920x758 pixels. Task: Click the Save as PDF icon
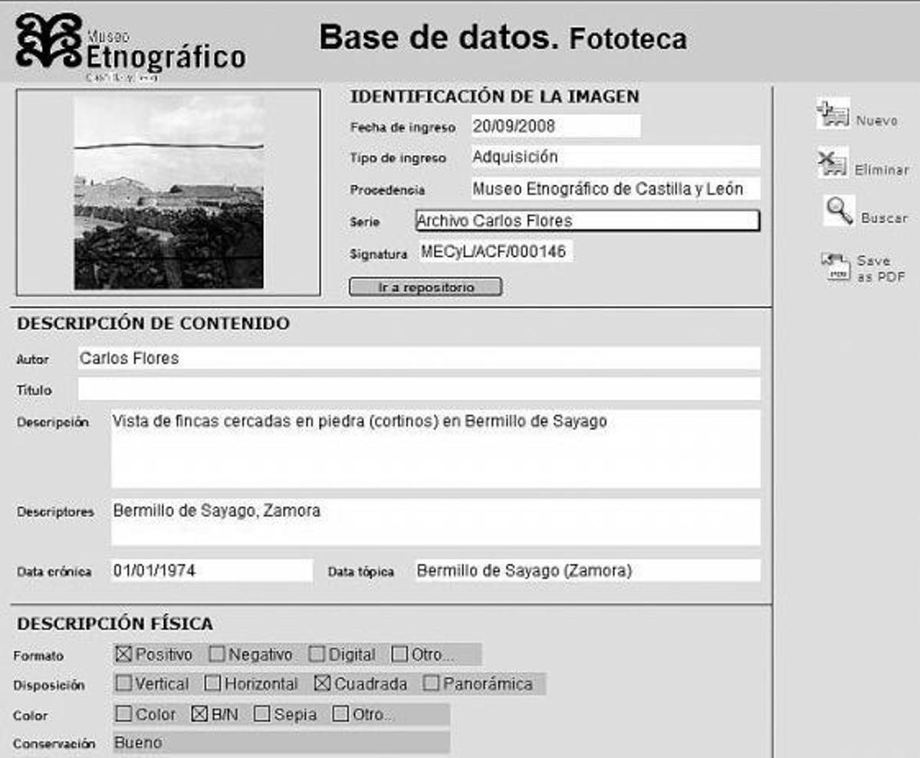point(836,268)
